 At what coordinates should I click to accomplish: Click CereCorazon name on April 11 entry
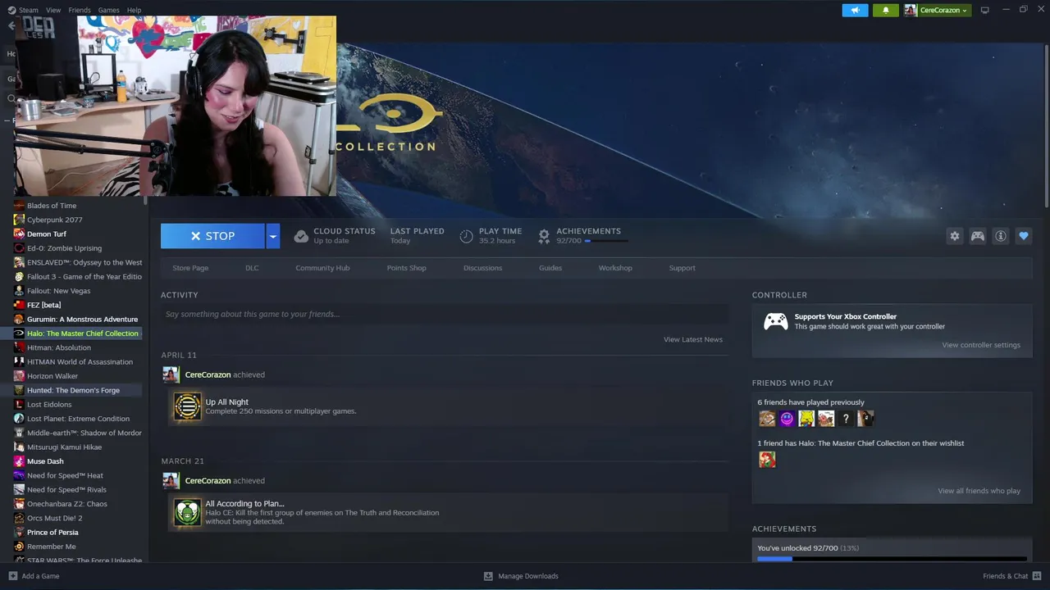(x=208, y=374)
